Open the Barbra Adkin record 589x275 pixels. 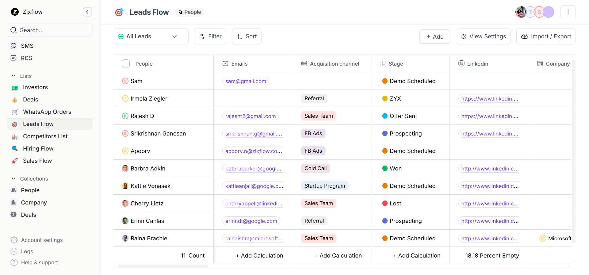(148, 169)
